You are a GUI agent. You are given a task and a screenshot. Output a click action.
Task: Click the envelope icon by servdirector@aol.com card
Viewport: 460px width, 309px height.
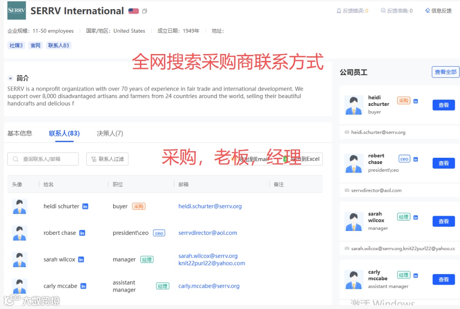tap(347, 190)
